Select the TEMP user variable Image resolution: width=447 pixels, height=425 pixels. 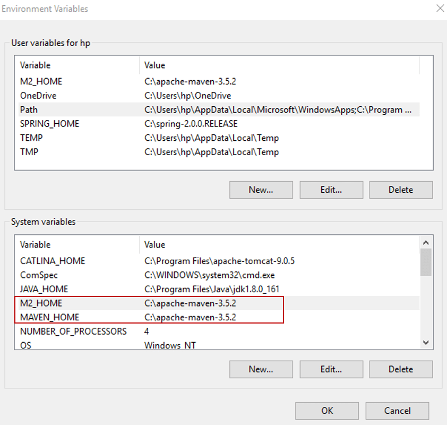[x=219, y=138]
